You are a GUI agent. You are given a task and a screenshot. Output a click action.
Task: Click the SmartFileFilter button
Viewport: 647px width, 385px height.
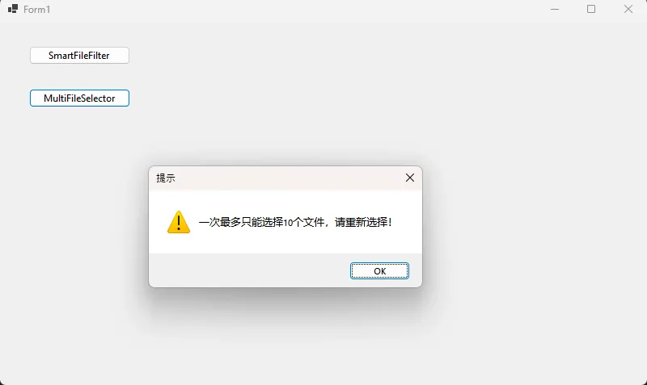click(x=79, y=55)
